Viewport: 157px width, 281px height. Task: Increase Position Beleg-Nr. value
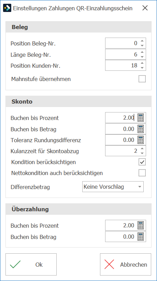point(142,41)
